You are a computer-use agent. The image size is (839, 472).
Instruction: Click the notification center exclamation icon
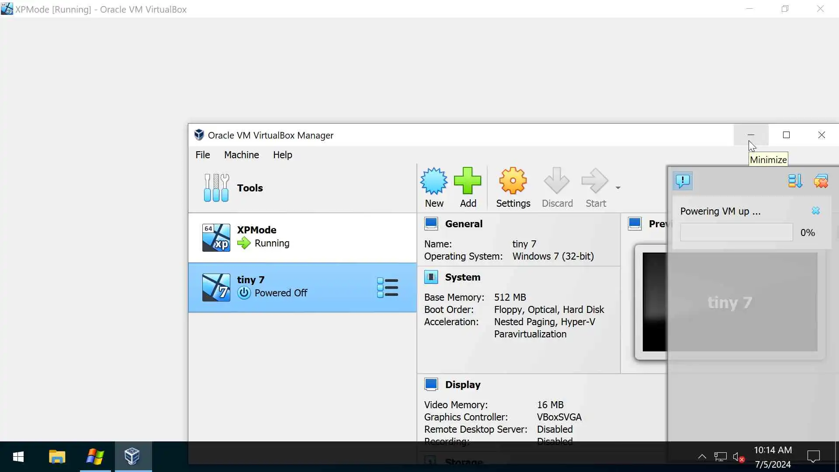(x=683, y=180)
